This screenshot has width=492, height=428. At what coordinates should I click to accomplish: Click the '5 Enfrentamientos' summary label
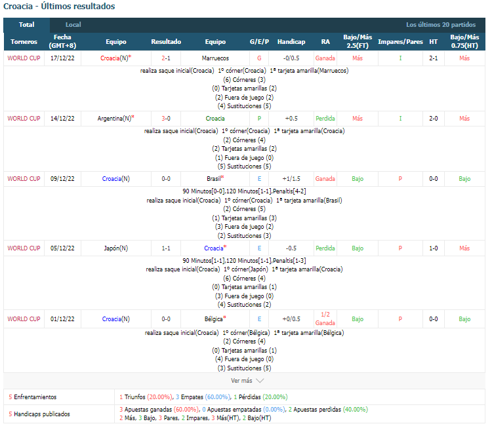click(33, 397)
